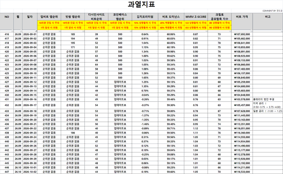This screenshot has height=174, width=283.
Task: Select the price cell ₩116,533,000
Action: (x=242, y=172)
